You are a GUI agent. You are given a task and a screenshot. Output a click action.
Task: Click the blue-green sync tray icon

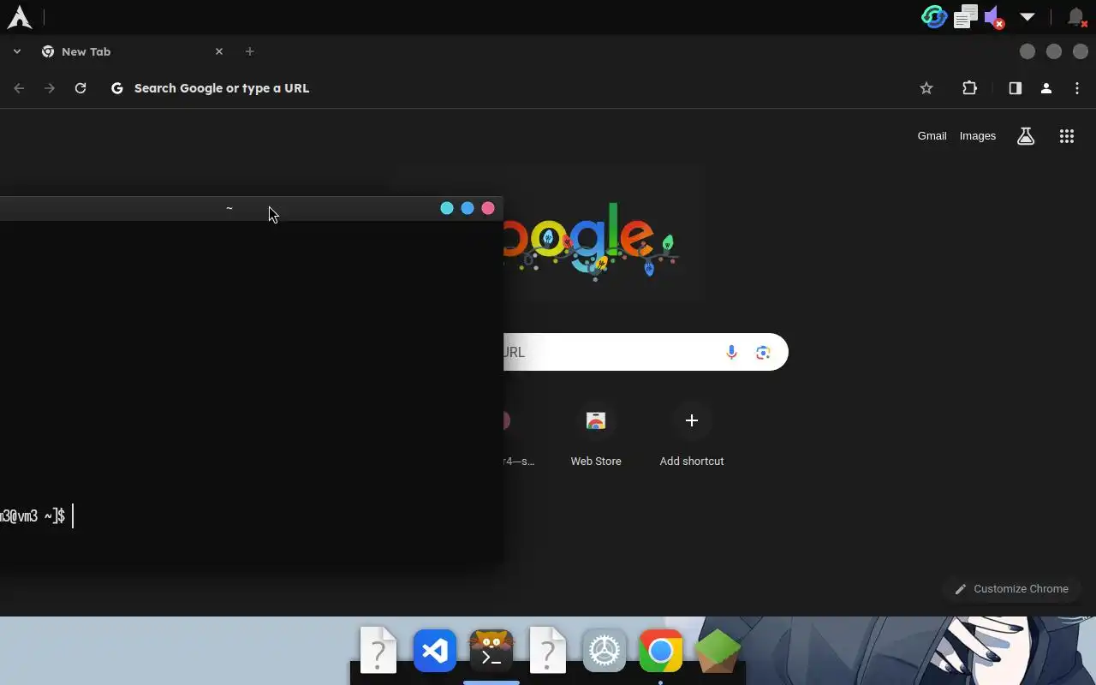[x=933, y=16]
